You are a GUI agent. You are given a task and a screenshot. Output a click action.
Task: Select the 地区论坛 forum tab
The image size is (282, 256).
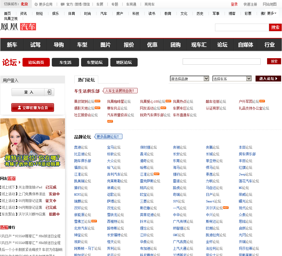click(x=124, y=62)
